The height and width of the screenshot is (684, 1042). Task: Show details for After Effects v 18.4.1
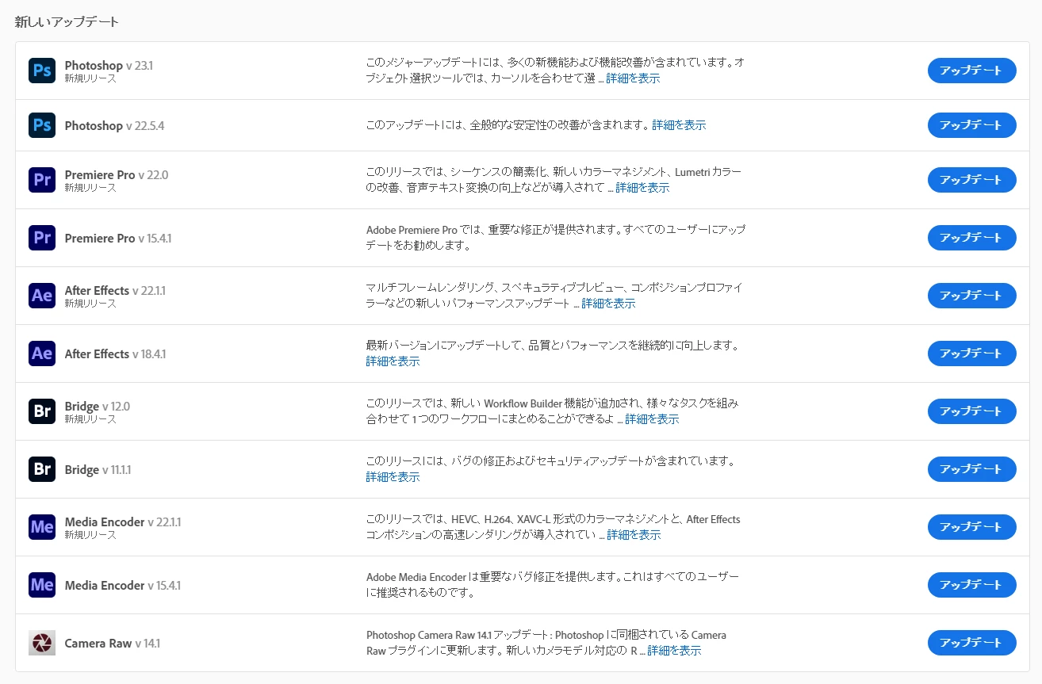tap(393, 361)
